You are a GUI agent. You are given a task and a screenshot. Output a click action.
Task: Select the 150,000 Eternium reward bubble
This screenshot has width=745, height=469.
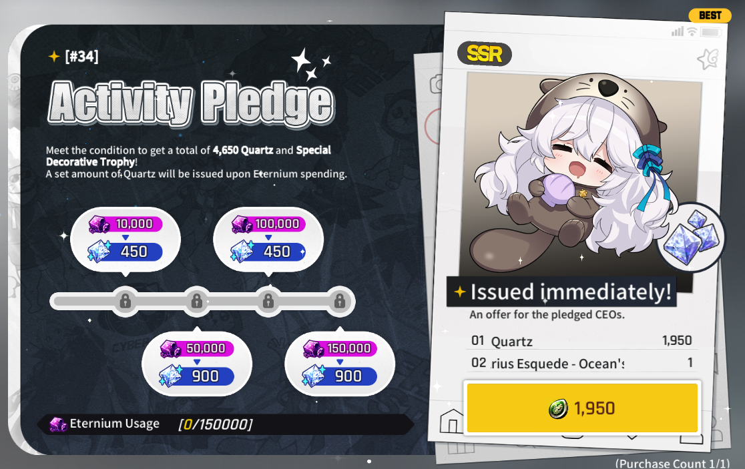coord(340,363)
